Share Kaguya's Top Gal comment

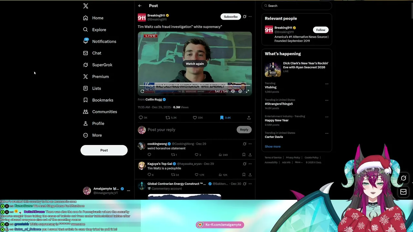[250, 175]
